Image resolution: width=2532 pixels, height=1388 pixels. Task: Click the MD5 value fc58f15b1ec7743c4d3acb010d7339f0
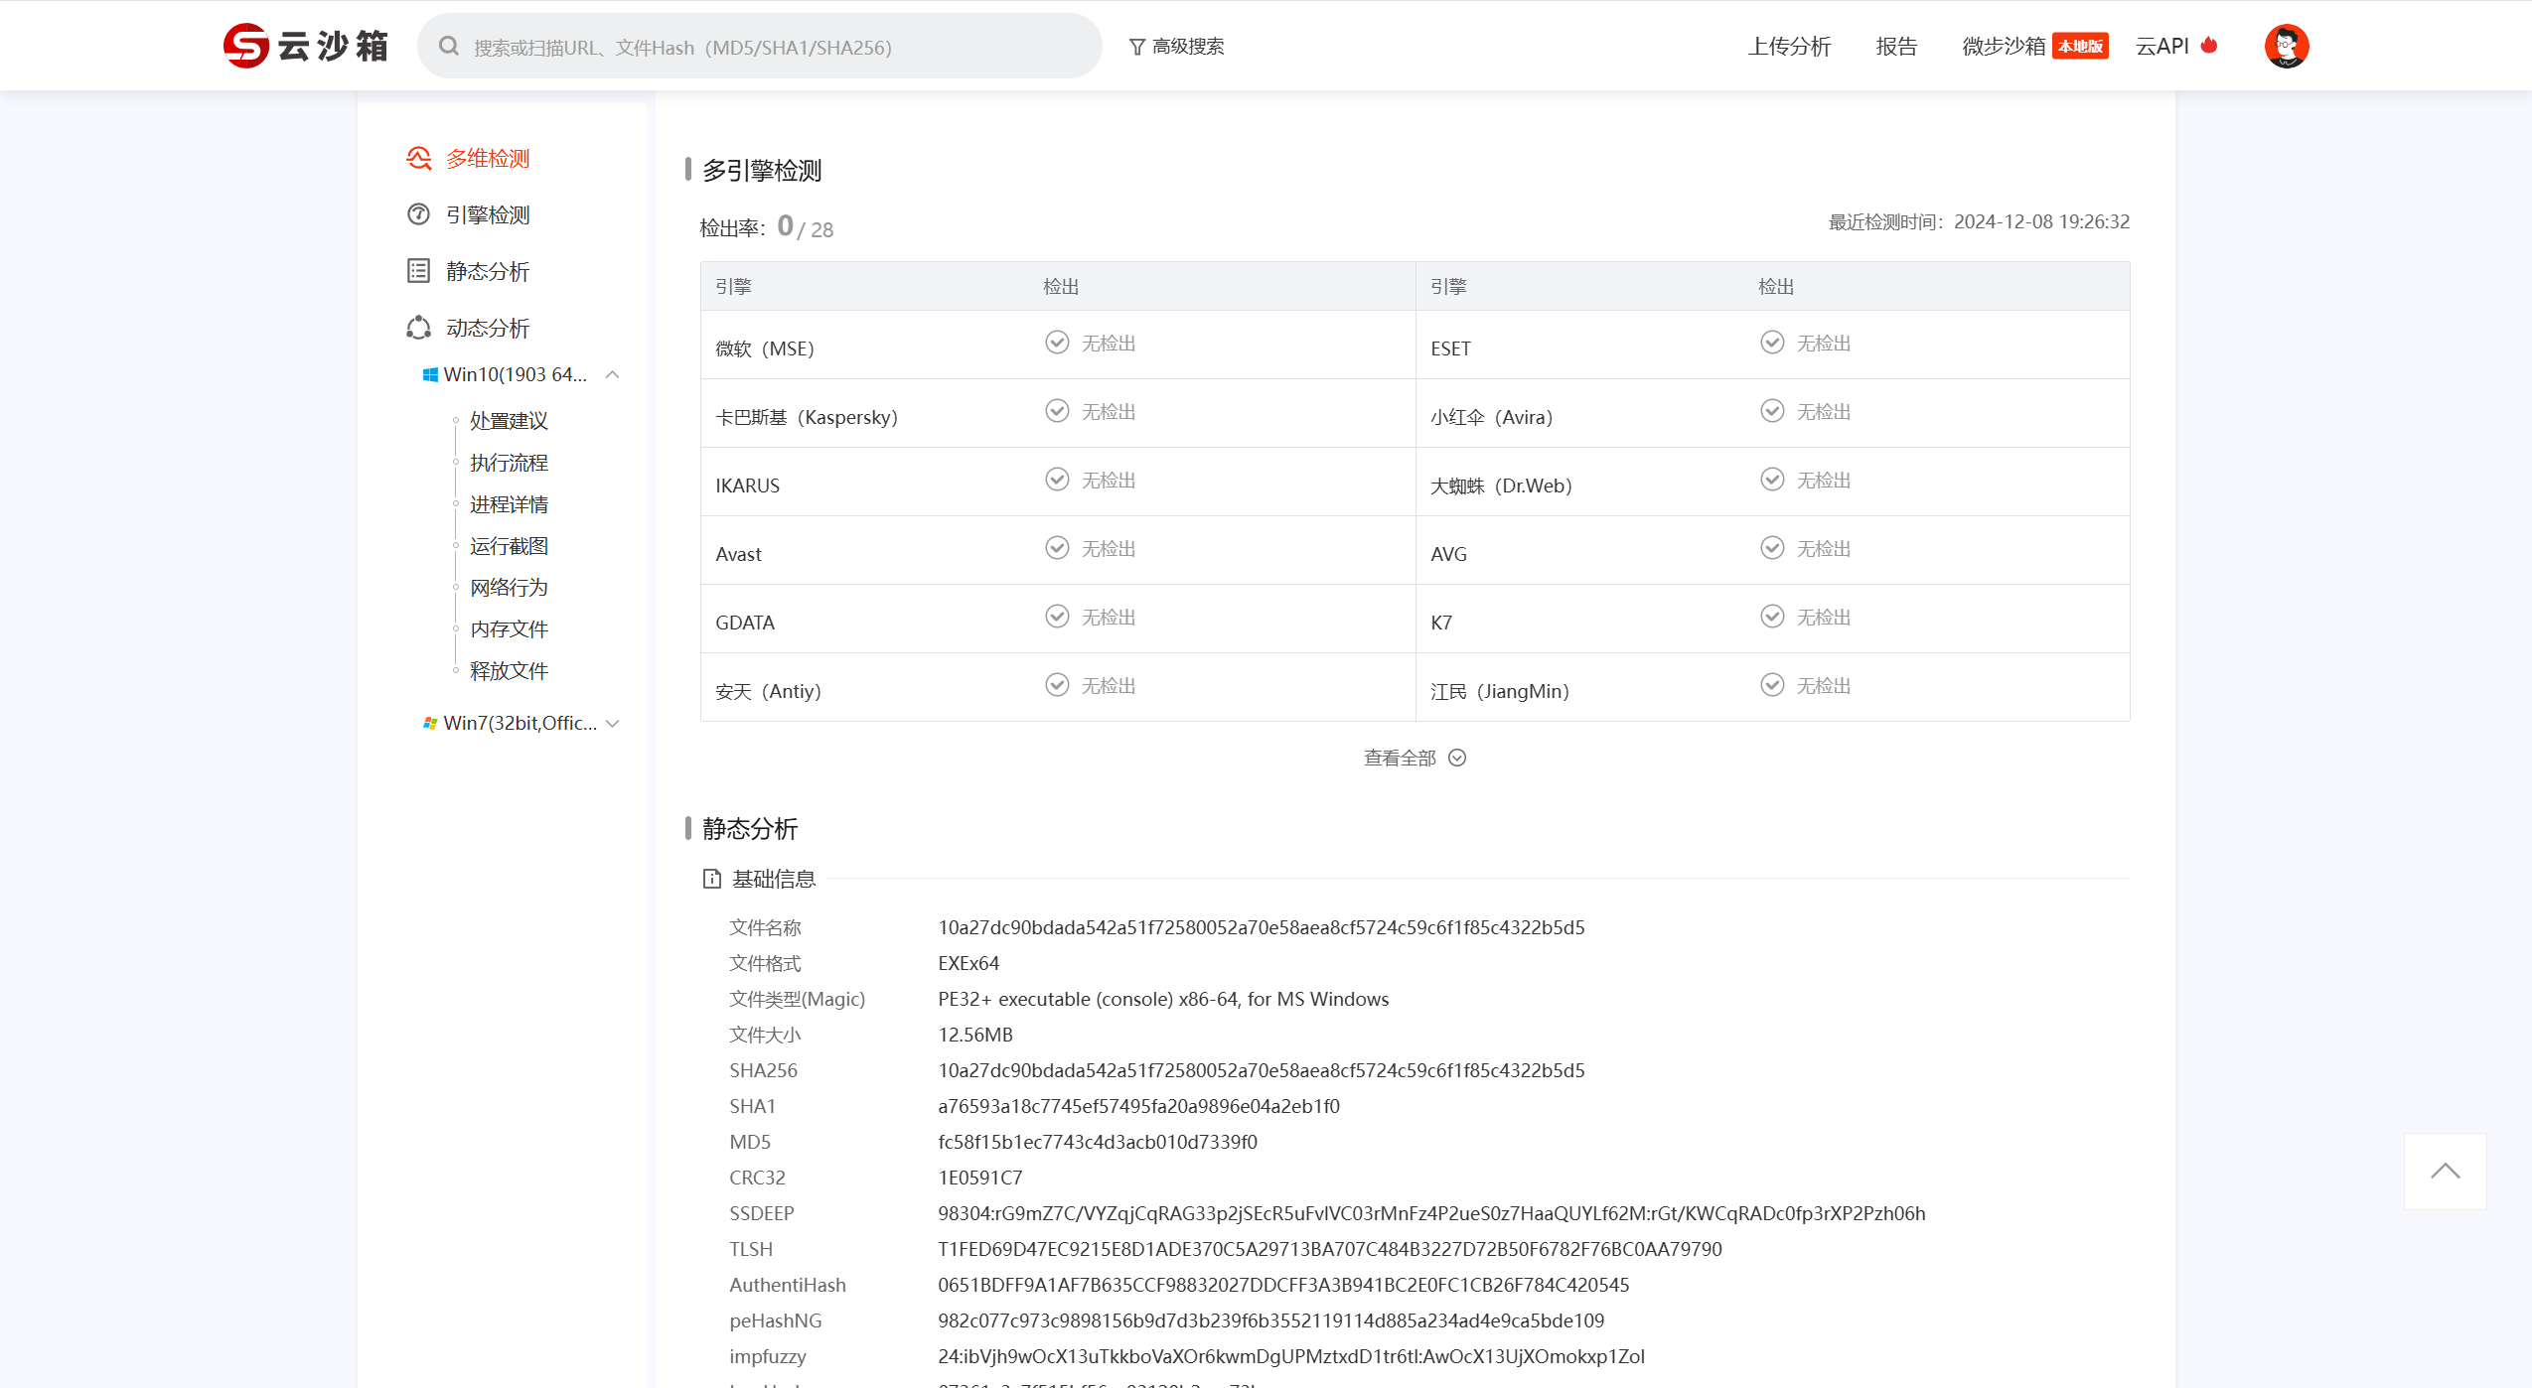tap(1097, 1143)
